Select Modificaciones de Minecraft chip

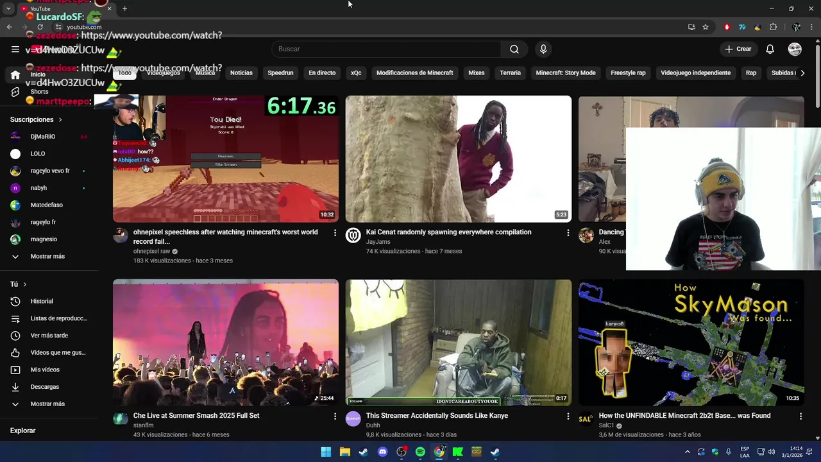click(414, 73)
